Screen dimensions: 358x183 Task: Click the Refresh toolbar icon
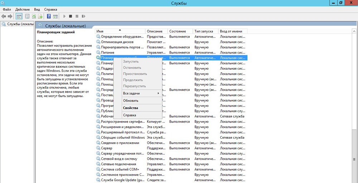[34, 16]
